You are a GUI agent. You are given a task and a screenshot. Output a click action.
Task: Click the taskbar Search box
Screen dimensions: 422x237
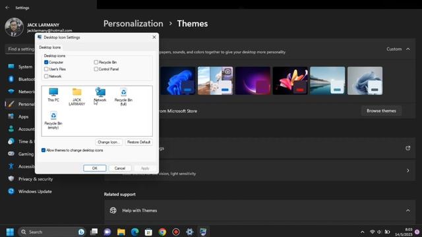pos(51,232)
